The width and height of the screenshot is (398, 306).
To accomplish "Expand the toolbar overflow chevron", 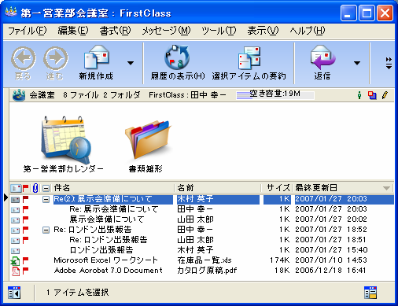I will point(389,63).
